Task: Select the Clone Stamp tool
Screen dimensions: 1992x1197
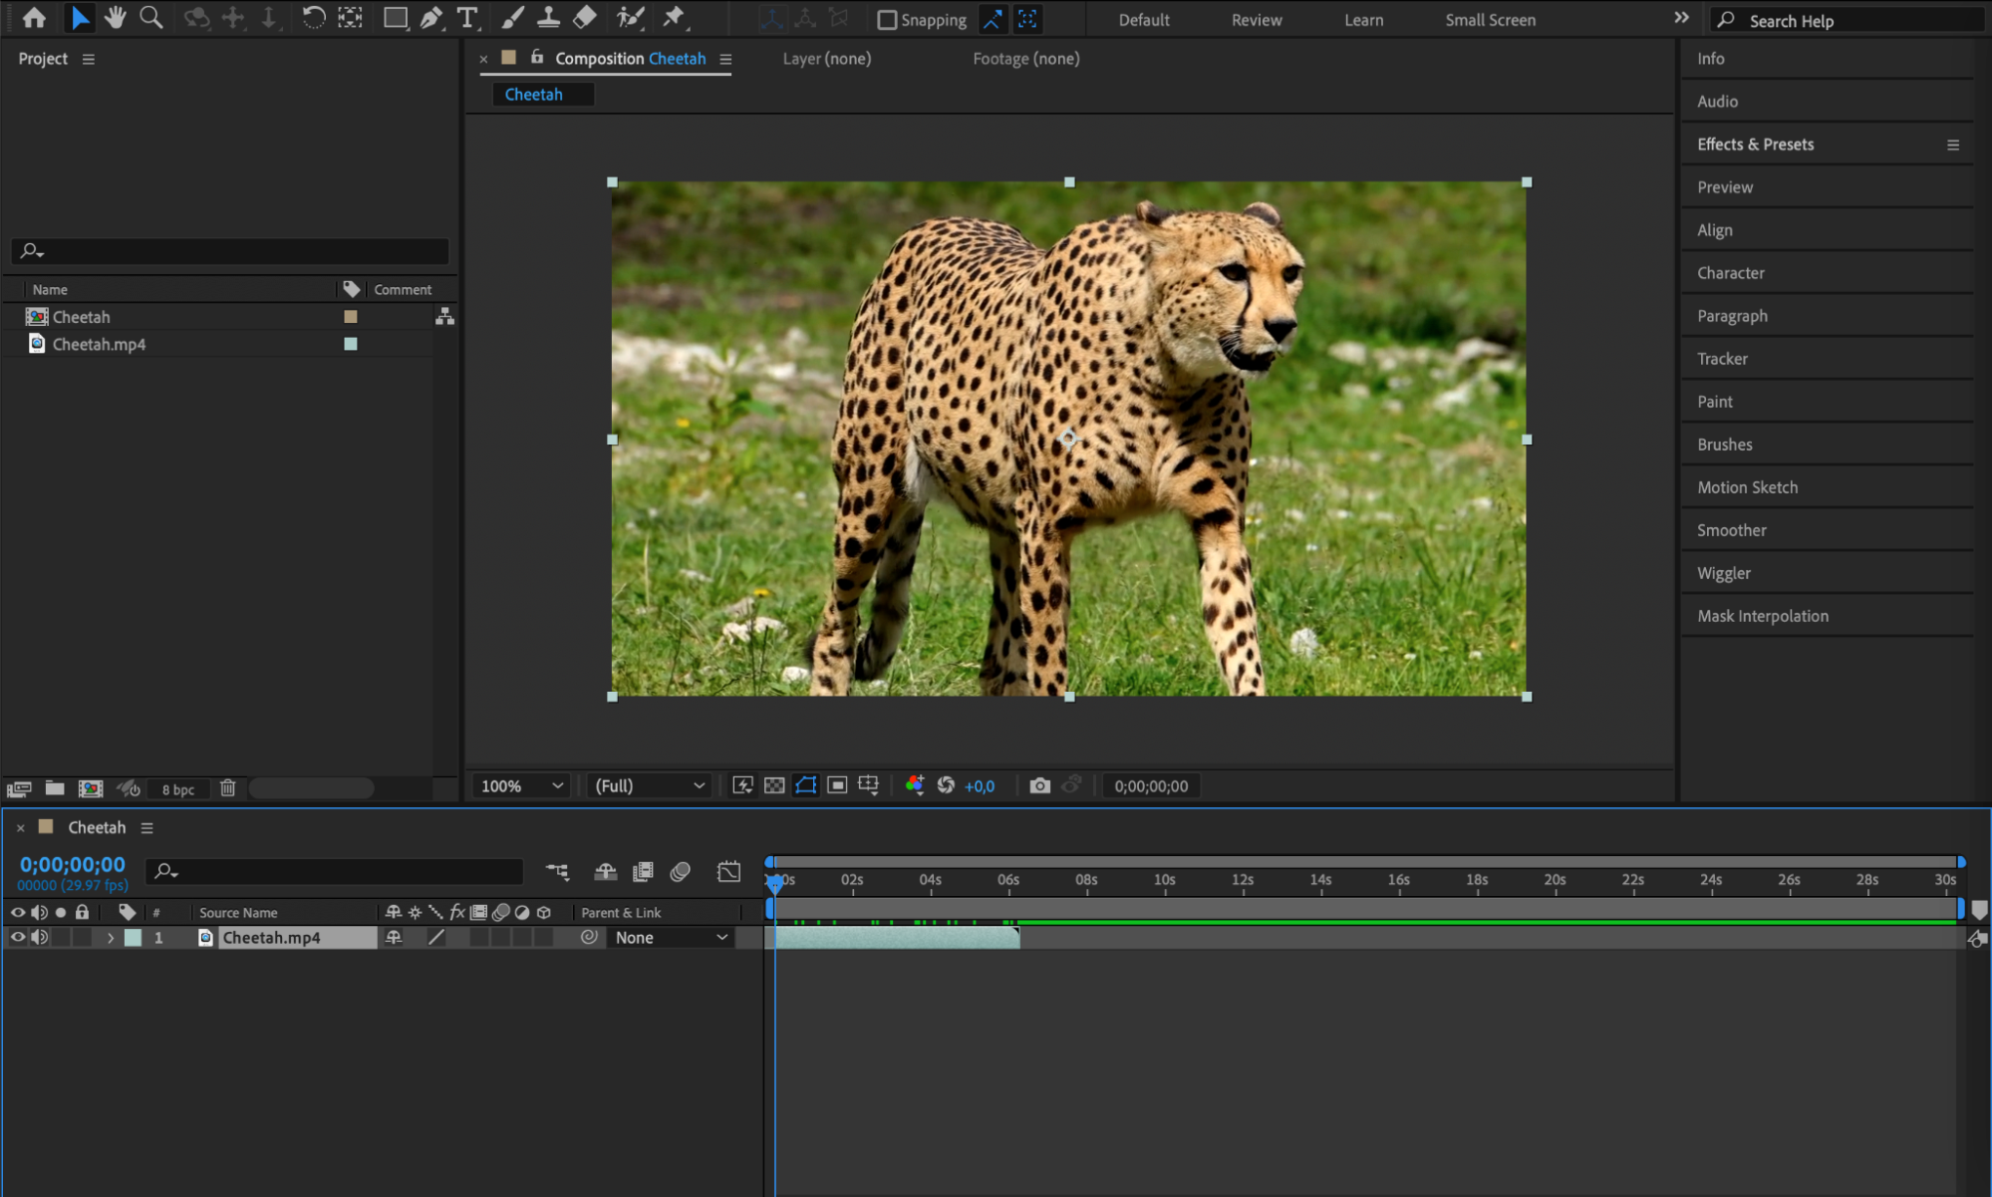Action: point(548,17)
